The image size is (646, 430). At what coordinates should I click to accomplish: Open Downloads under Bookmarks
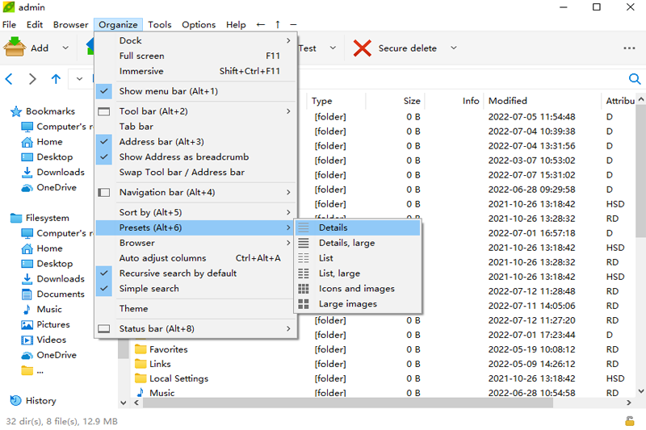(60, 173)
